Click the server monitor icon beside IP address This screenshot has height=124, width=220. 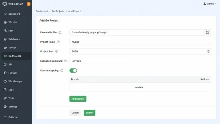pyautogui.click(x=5, y=4)
